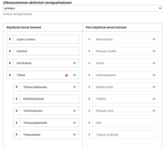Viewport: 165px width, 148px height.
Task: Click the admin item in disabled list
Action: [x=122, y=63]
